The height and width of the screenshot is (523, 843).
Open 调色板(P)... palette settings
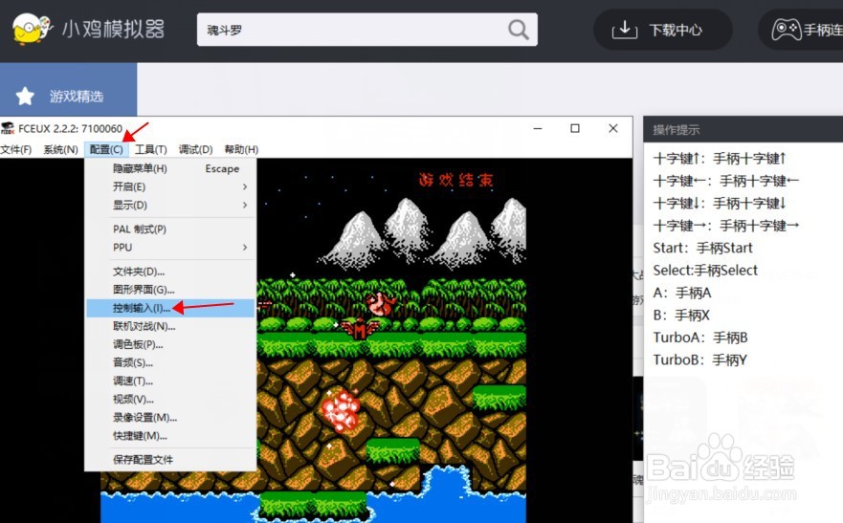[170, 345]
